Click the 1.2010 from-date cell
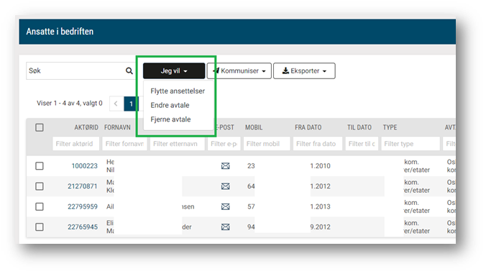486x274 pixels. 320,166
